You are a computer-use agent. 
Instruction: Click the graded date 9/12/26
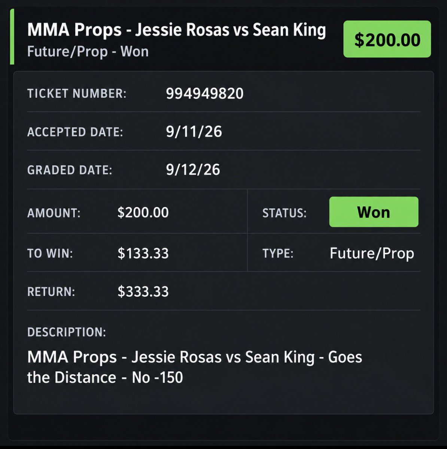click(193, 170)
